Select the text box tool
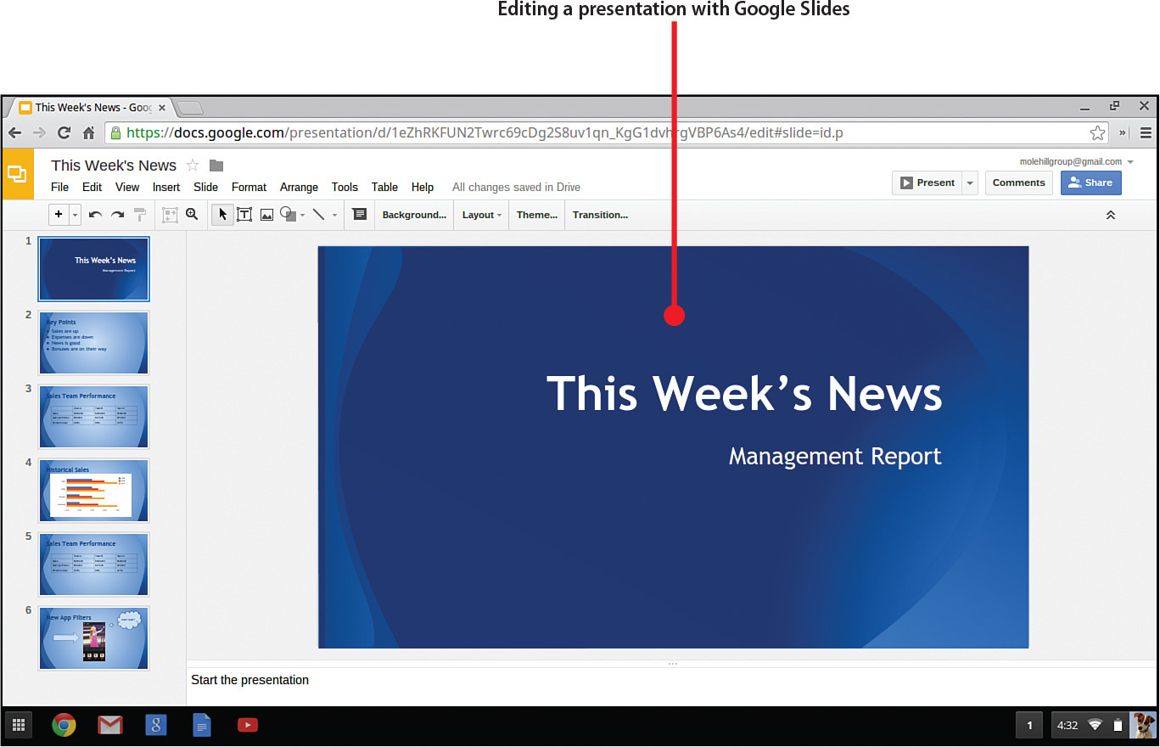This screenshot has height=747, width=1160. click(244, 215)
